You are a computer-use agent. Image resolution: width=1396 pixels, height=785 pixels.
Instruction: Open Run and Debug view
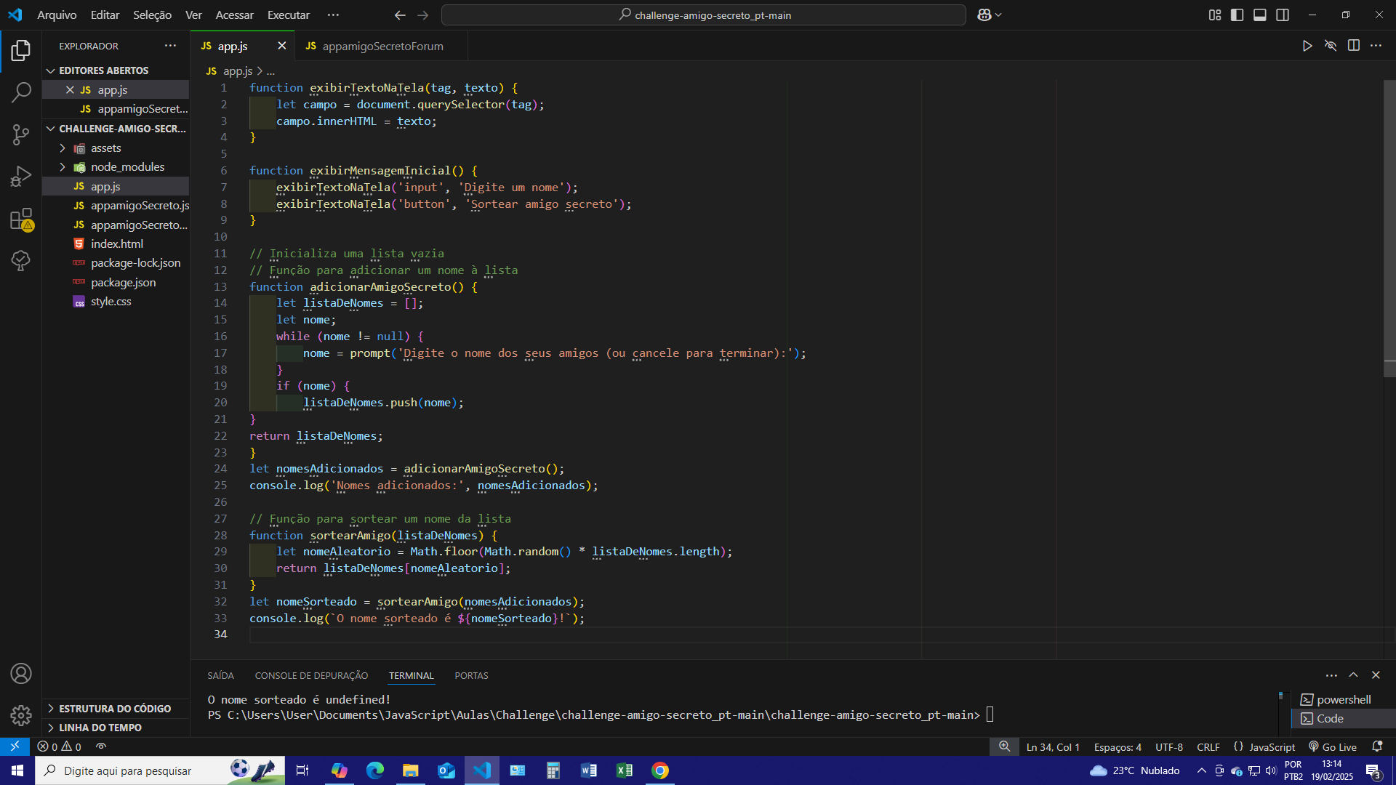pos(21,177)
